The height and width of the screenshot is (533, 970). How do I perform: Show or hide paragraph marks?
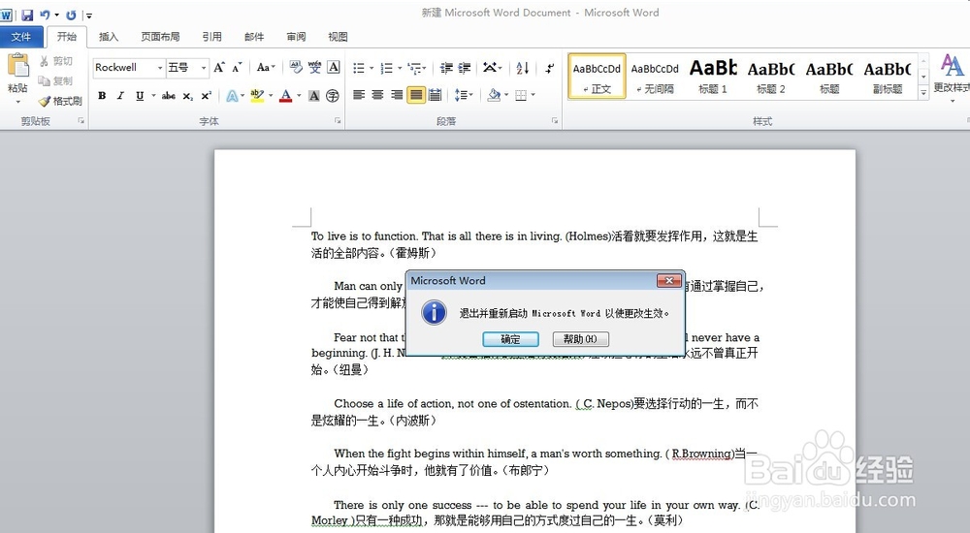tap(549, 68)
